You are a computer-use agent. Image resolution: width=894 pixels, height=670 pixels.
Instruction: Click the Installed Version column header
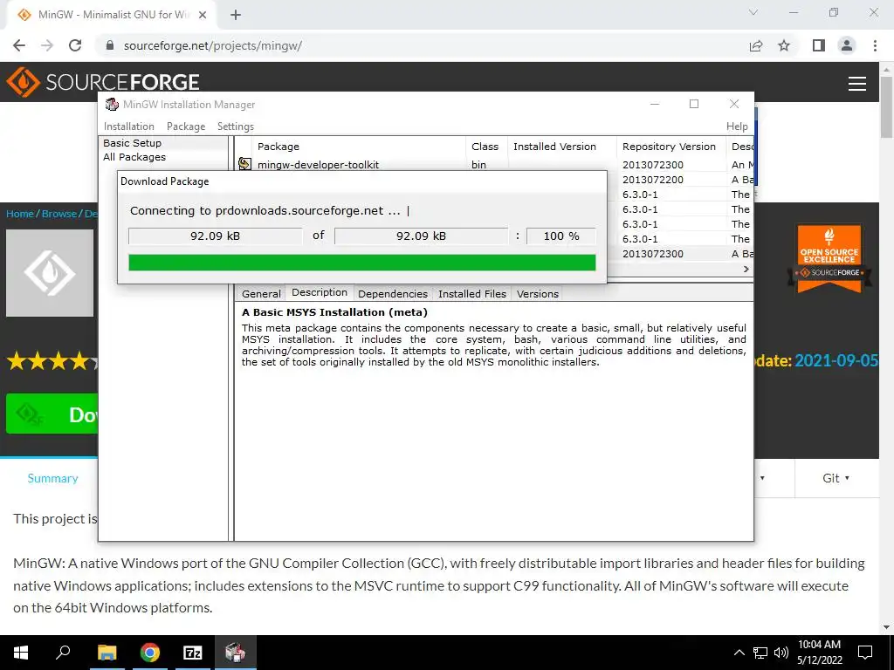[561, 147]
